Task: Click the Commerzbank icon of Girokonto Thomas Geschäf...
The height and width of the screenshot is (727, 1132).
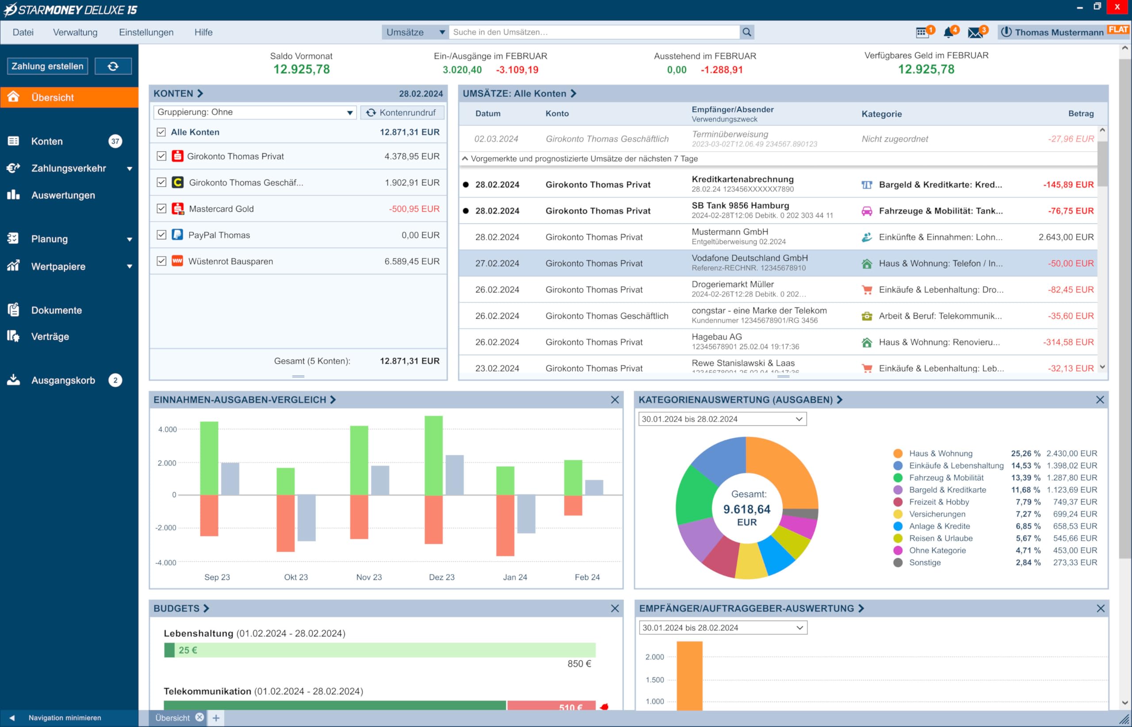Action: [177, 182]
